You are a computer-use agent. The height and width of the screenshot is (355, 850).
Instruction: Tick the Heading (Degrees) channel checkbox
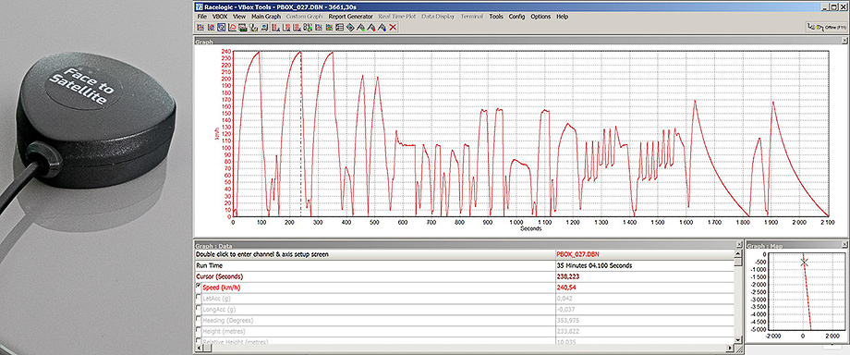tap(199, 319)
